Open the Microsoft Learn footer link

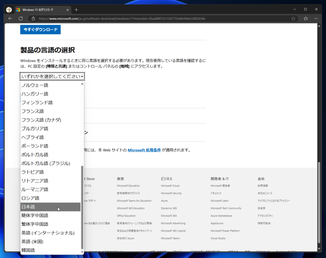(220, 201)
